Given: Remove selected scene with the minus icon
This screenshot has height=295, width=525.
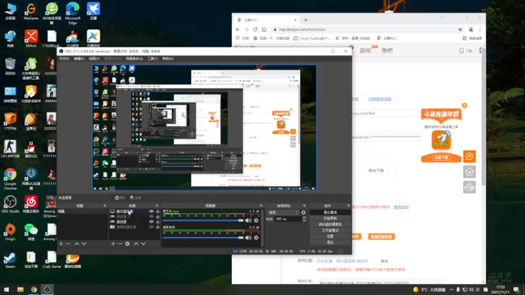Looking at the screenshot, I should click(x=68, y=244).
